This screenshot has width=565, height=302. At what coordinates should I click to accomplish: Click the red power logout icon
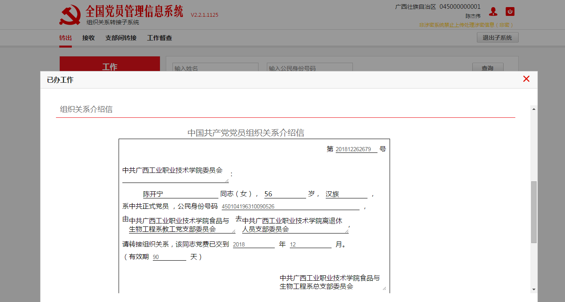[x=510, y=11]
